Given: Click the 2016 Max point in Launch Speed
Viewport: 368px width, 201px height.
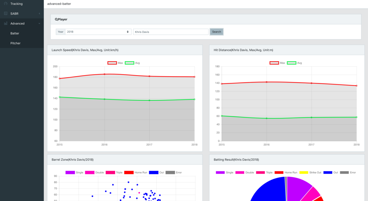Looking at the screenshot, I should coord(105,74).
